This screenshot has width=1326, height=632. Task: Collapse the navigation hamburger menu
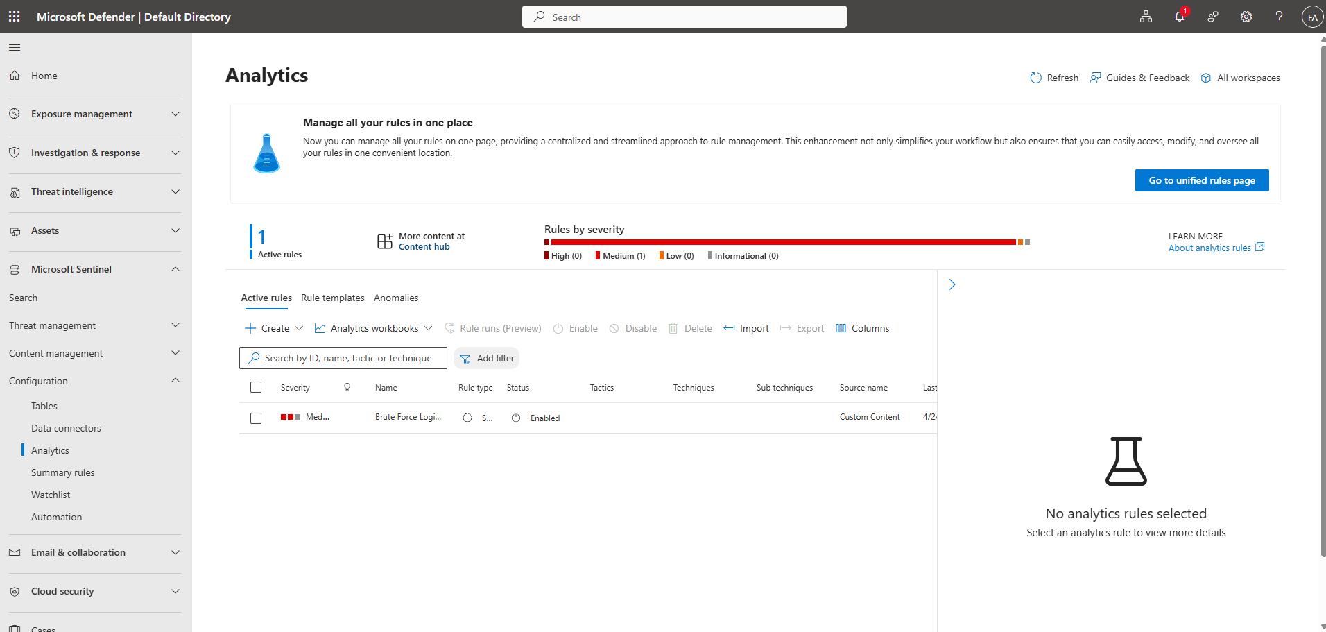[15, 47]
